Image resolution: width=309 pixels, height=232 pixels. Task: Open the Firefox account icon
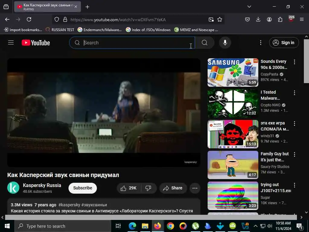point(269,19)
